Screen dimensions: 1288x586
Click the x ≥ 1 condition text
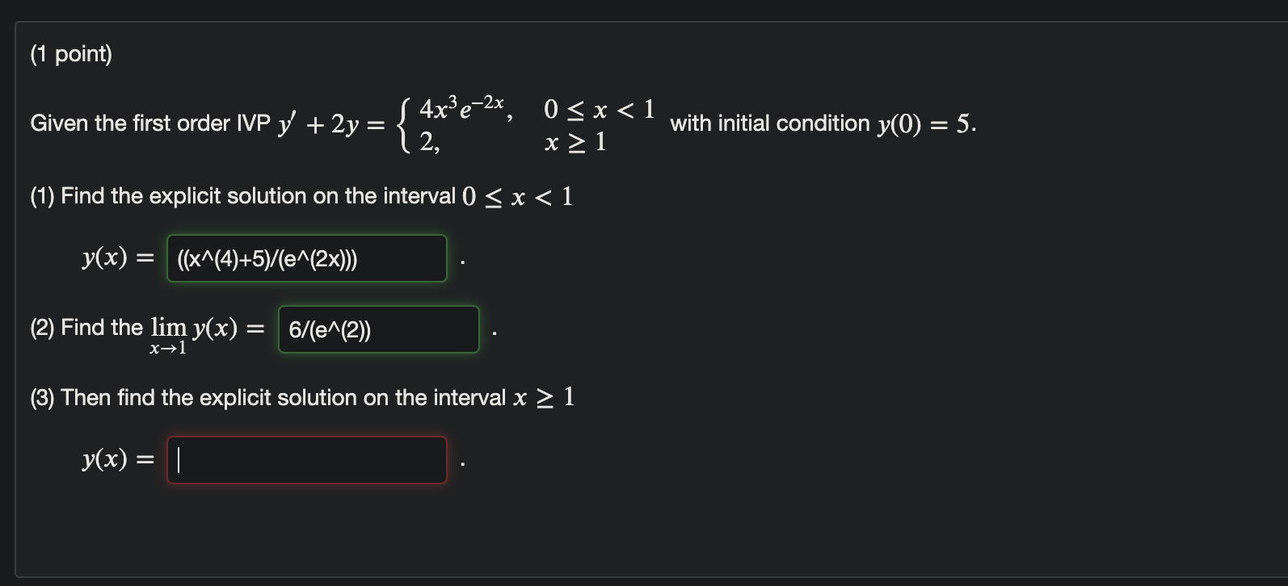[x=575, y=144]
